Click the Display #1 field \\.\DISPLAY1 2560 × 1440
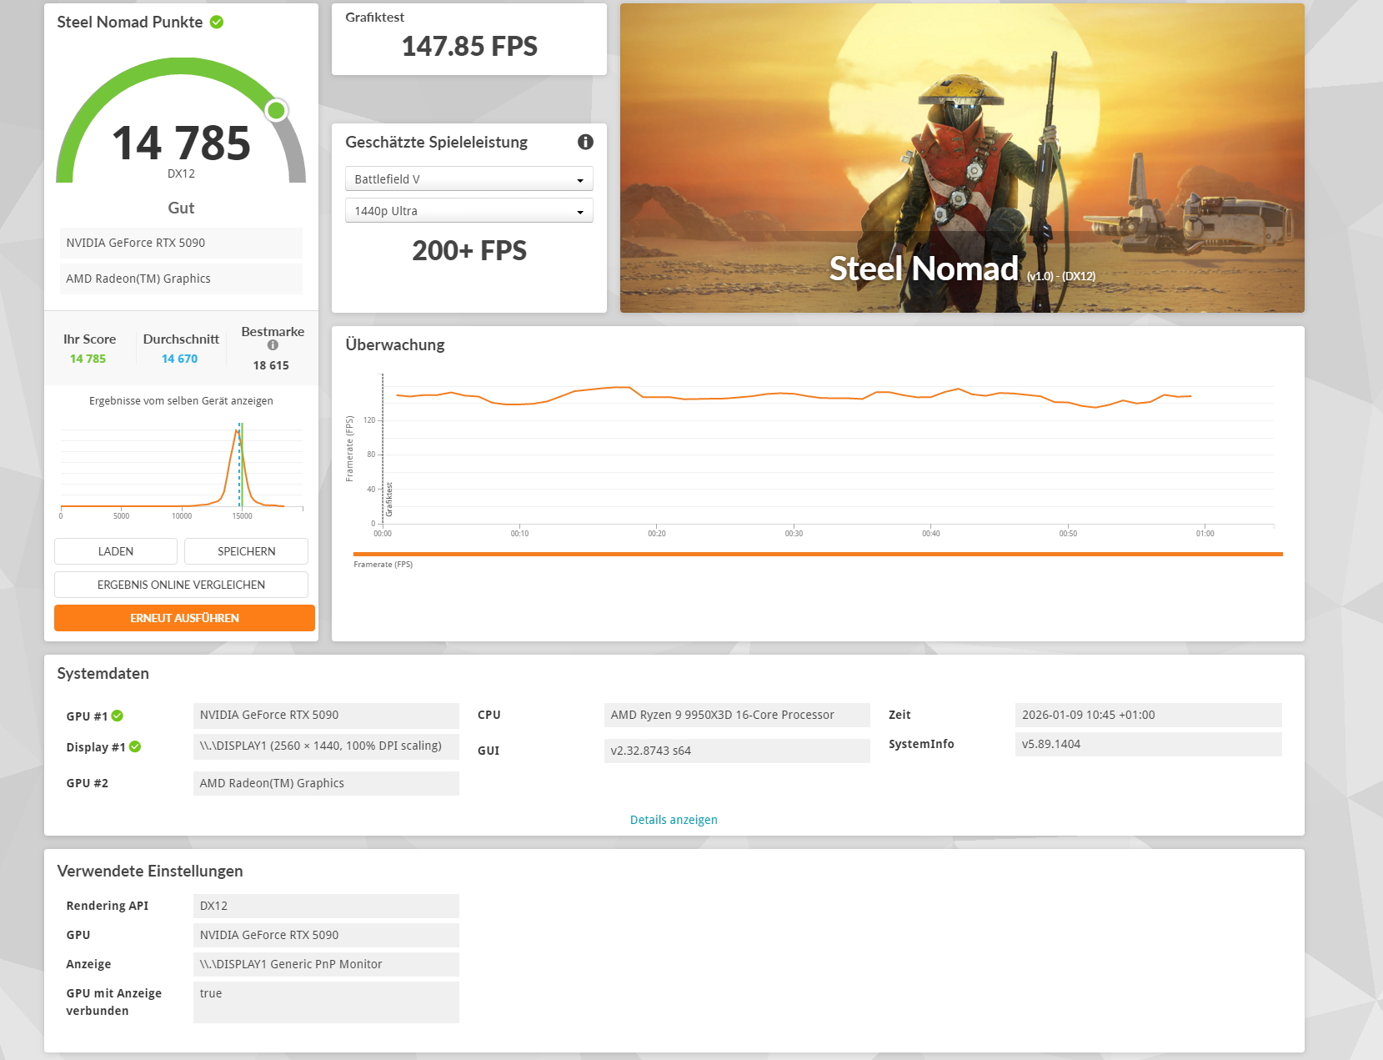The width and height of the screenshot is (1383, 1060). (326, 746)
